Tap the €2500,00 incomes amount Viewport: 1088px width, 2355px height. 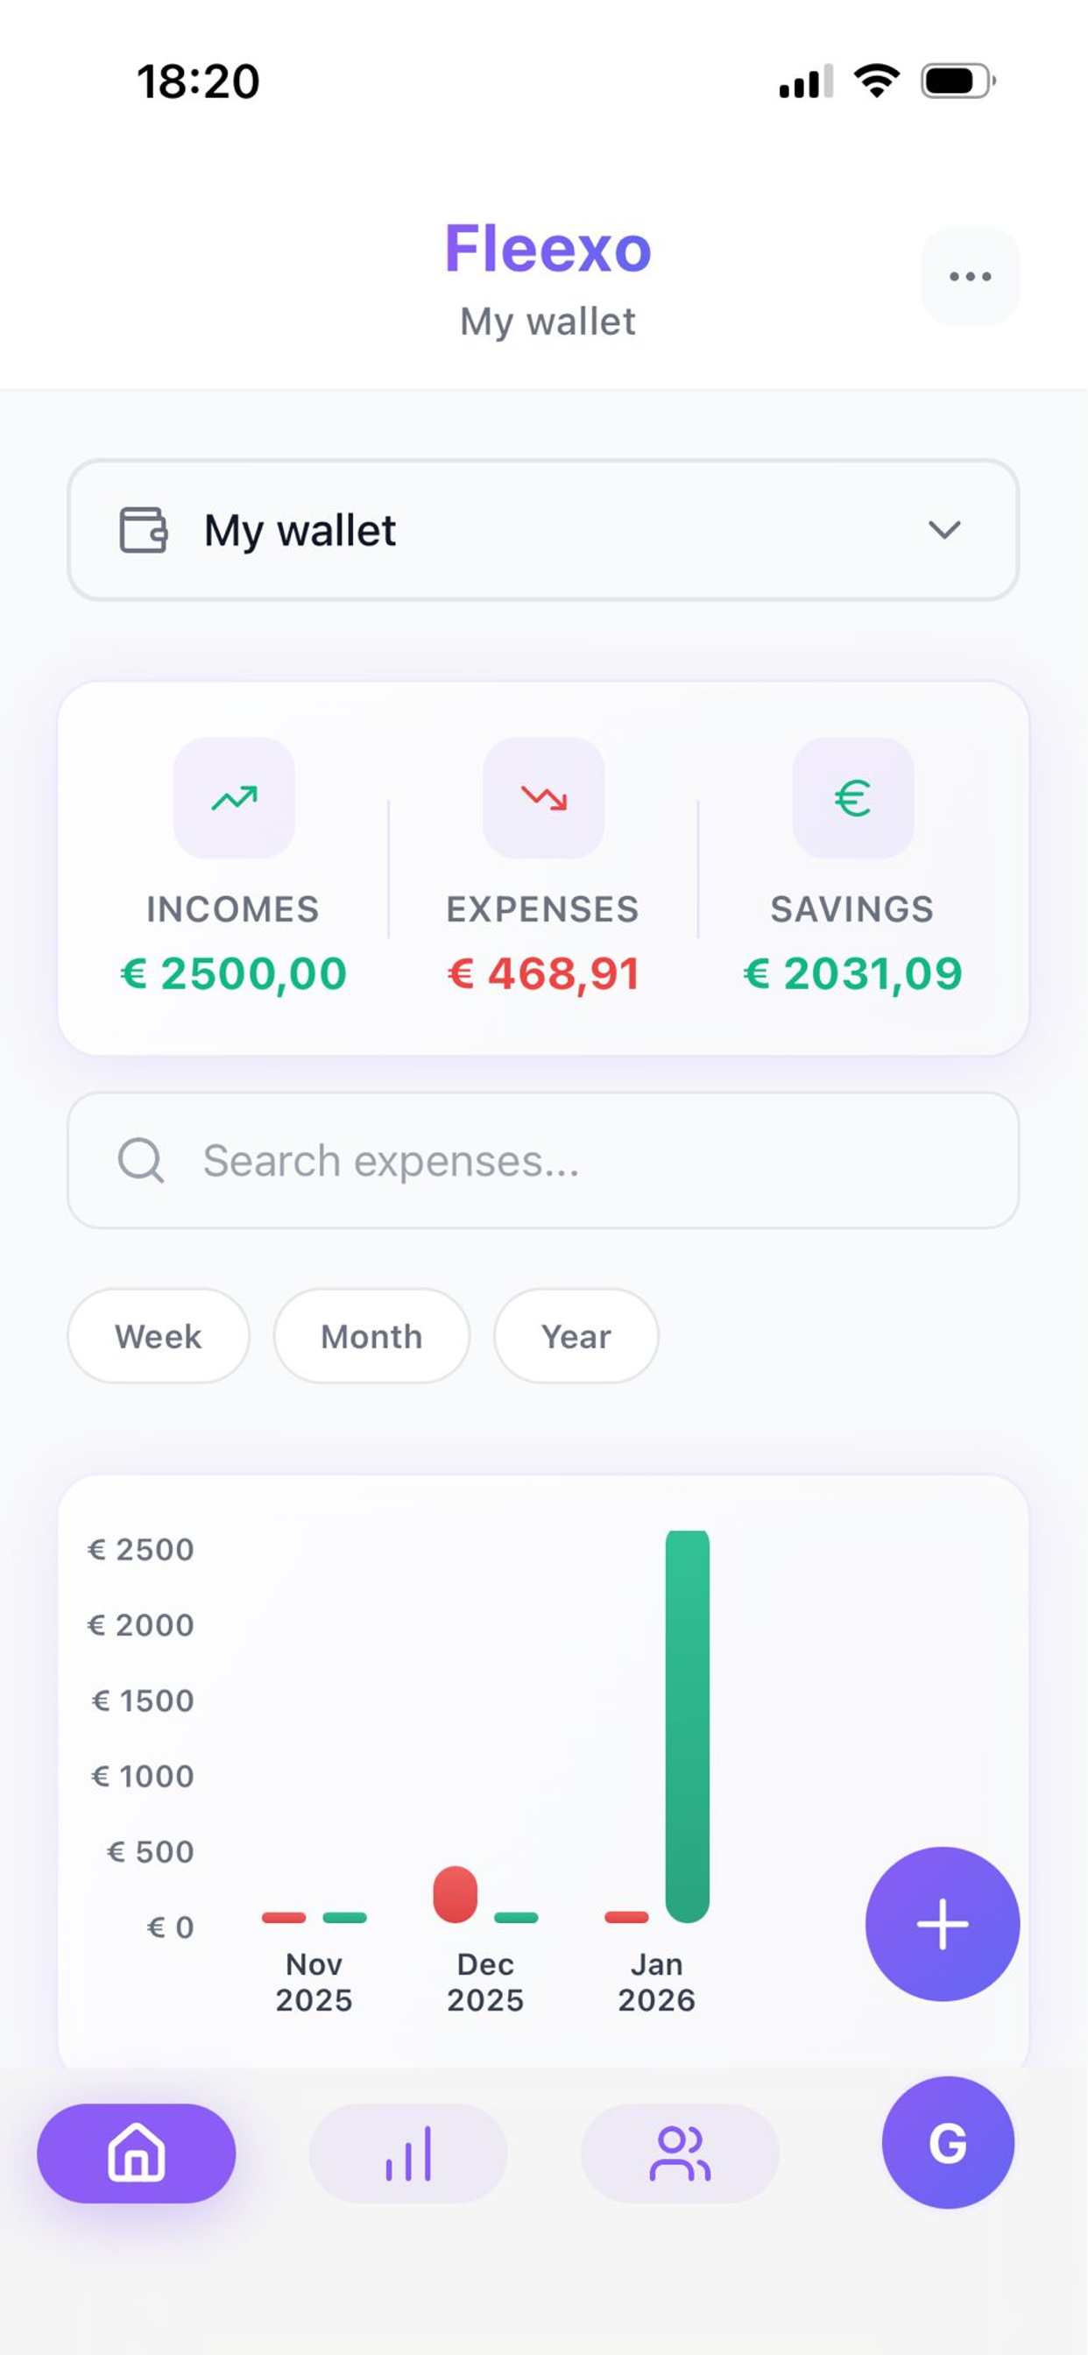tap(234, 972)
